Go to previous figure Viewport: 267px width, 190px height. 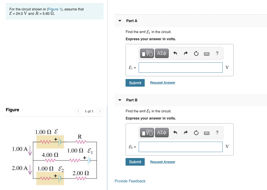(x=78, y=111)
